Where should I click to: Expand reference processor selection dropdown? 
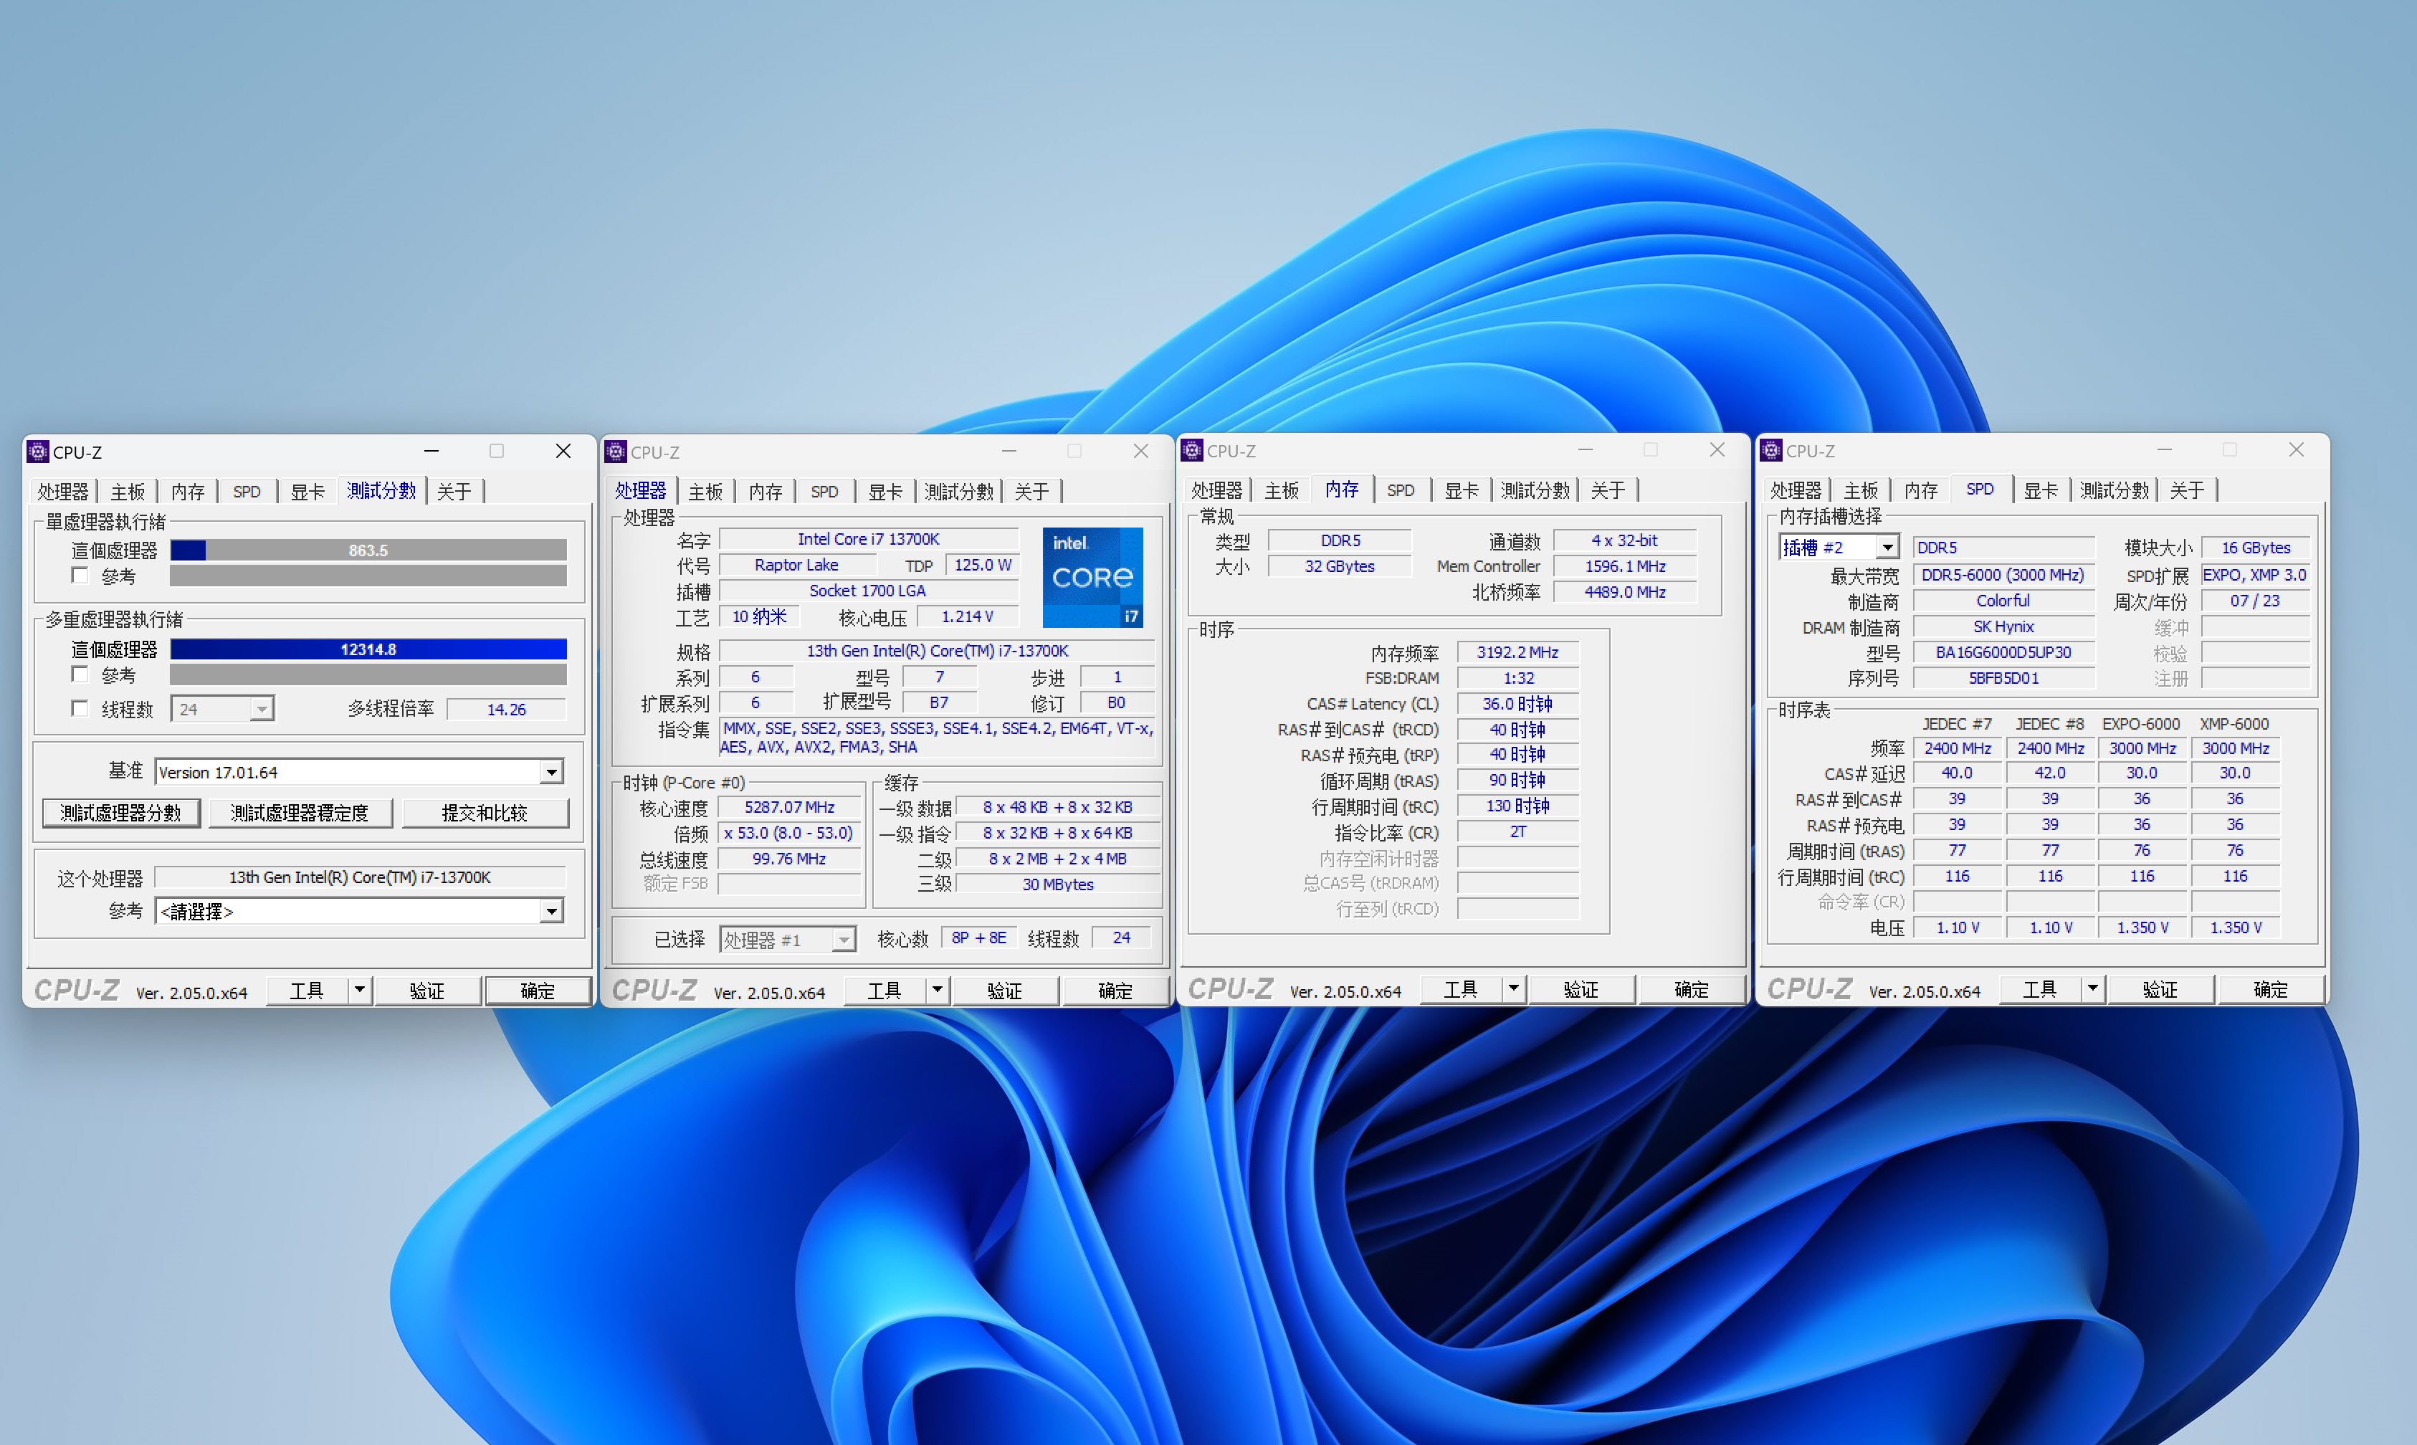(551, 912)
